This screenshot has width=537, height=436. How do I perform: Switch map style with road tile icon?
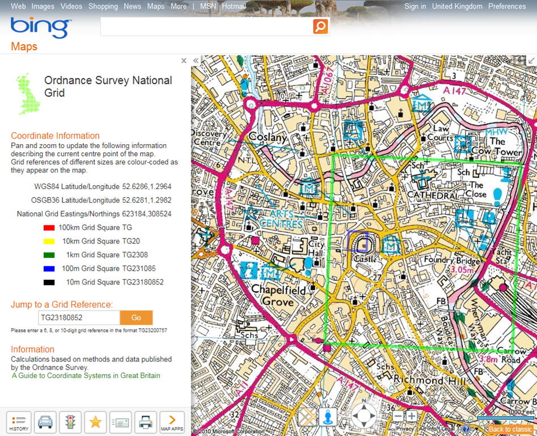point(307,417)
